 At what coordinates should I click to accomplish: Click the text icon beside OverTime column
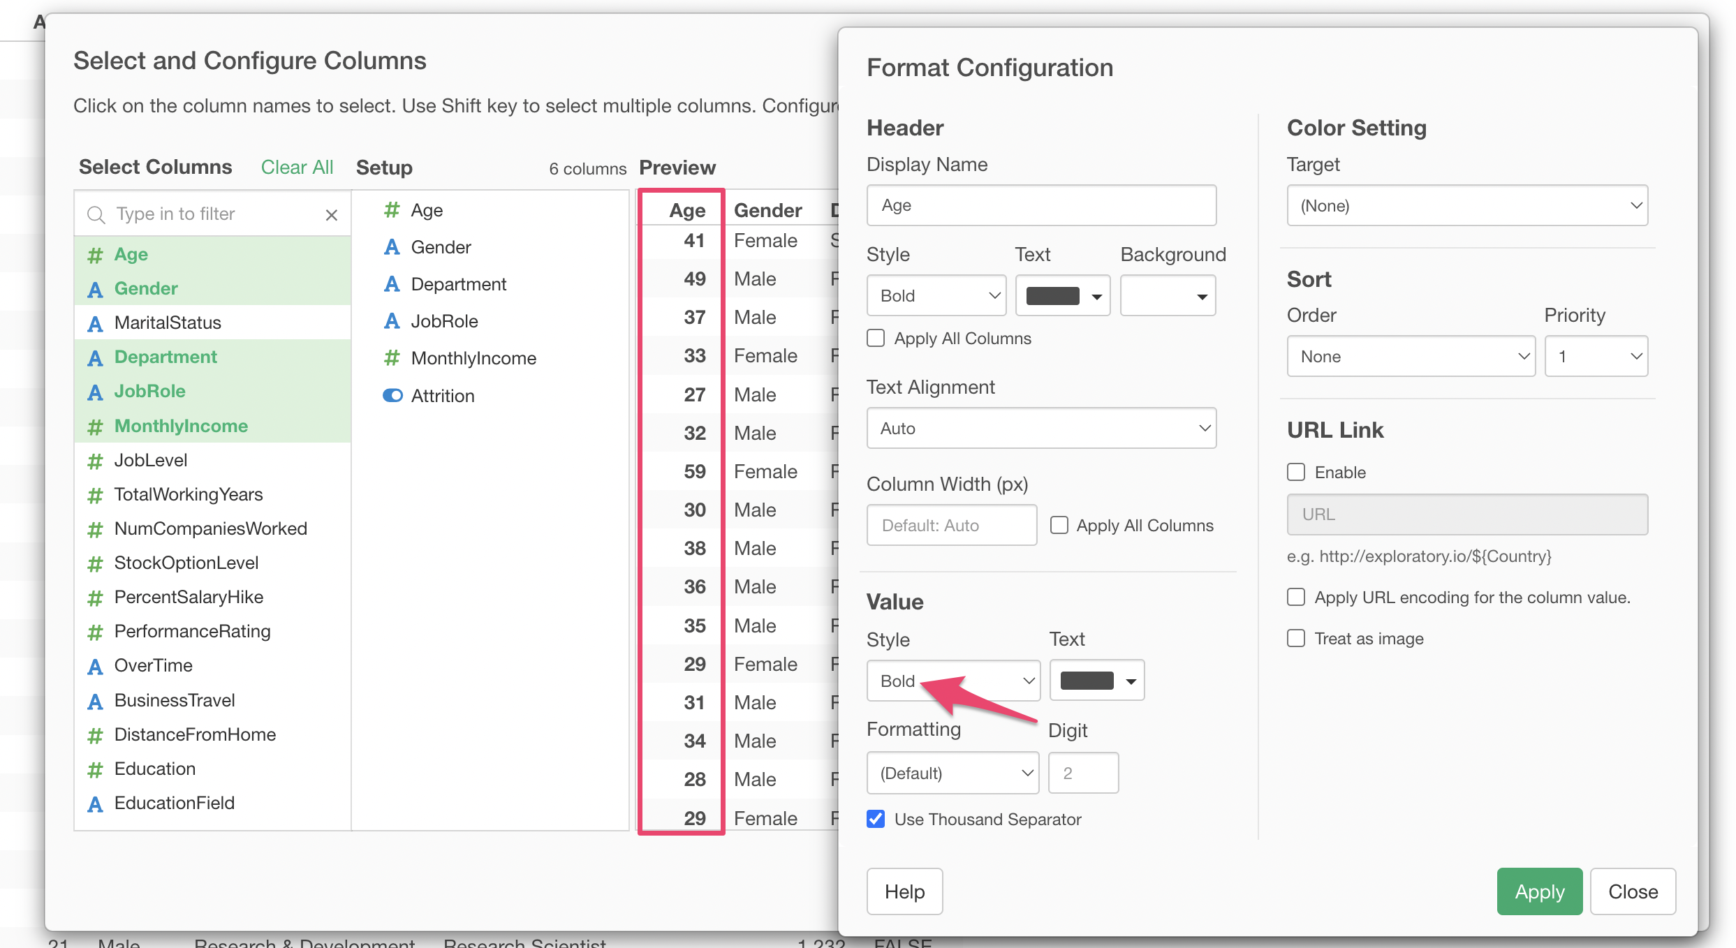[x=95, y=666]
